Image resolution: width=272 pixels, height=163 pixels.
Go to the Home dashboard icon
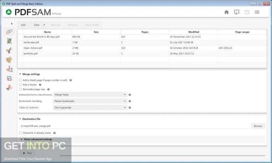point(226,12)
